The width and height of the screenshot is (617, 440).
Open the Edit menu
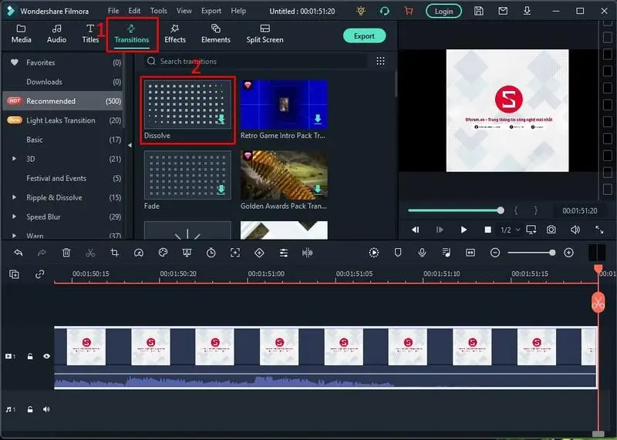(134, 11)
